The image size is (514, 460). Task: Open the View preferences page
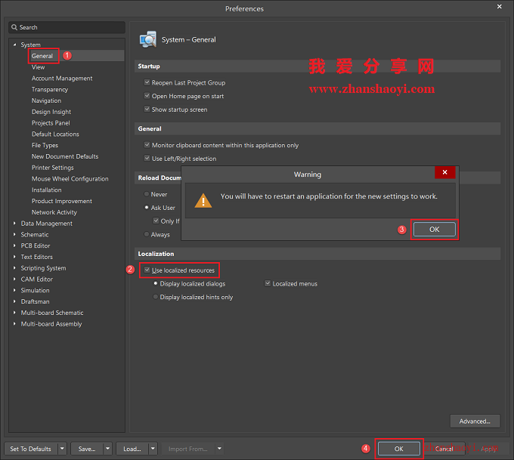tap(38, 66)
